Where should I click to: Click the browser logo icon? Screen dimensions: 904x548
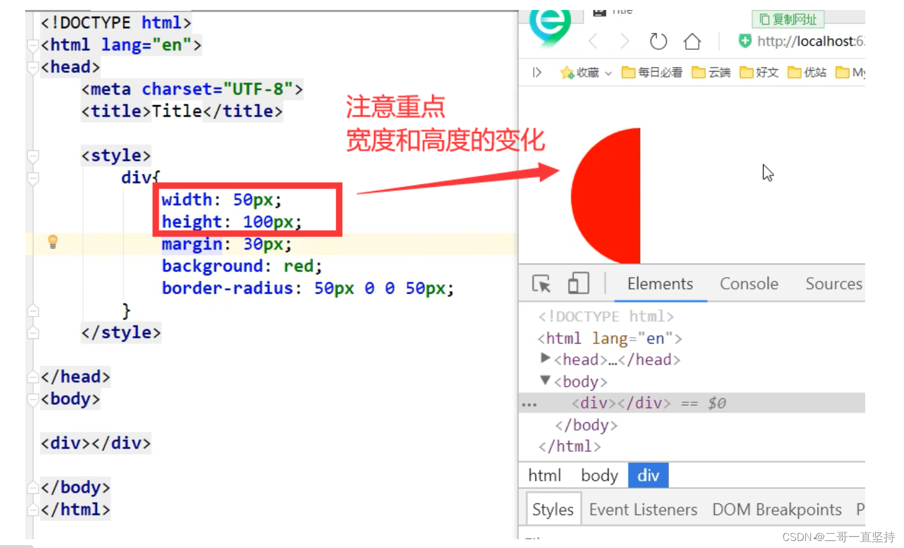pos(550,27)
